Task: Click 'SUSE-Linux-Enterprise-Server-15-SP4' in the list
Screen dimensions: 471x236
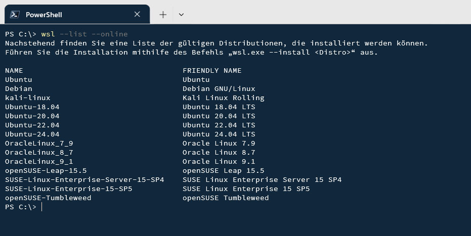Action: 84,179
